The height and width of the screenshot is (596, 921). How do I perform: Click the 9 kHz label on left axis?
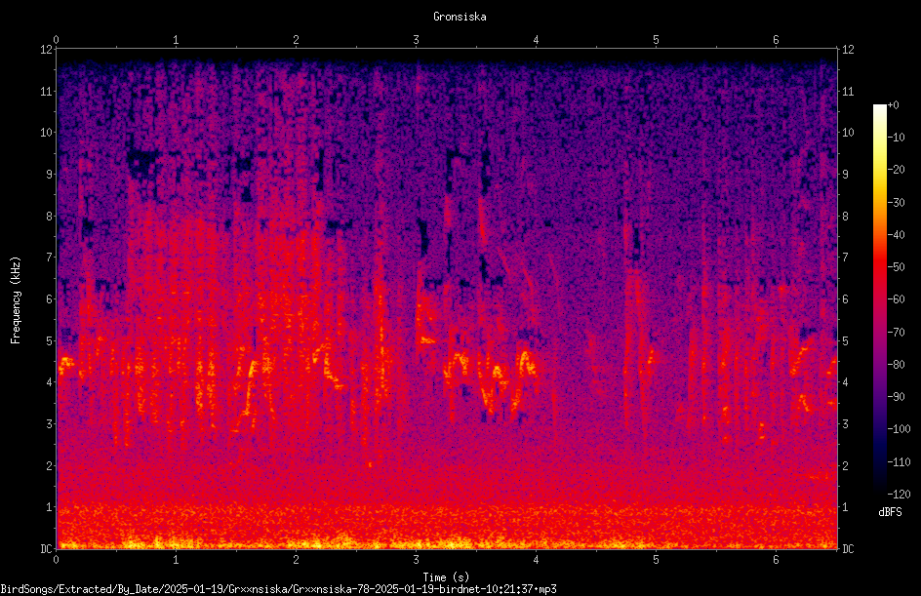pyautogui.click(x=50, y=174)
